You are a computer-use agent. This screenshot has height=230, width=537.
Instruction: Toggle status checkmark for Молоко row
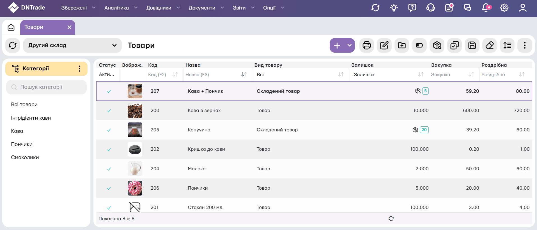coord(109,169)
